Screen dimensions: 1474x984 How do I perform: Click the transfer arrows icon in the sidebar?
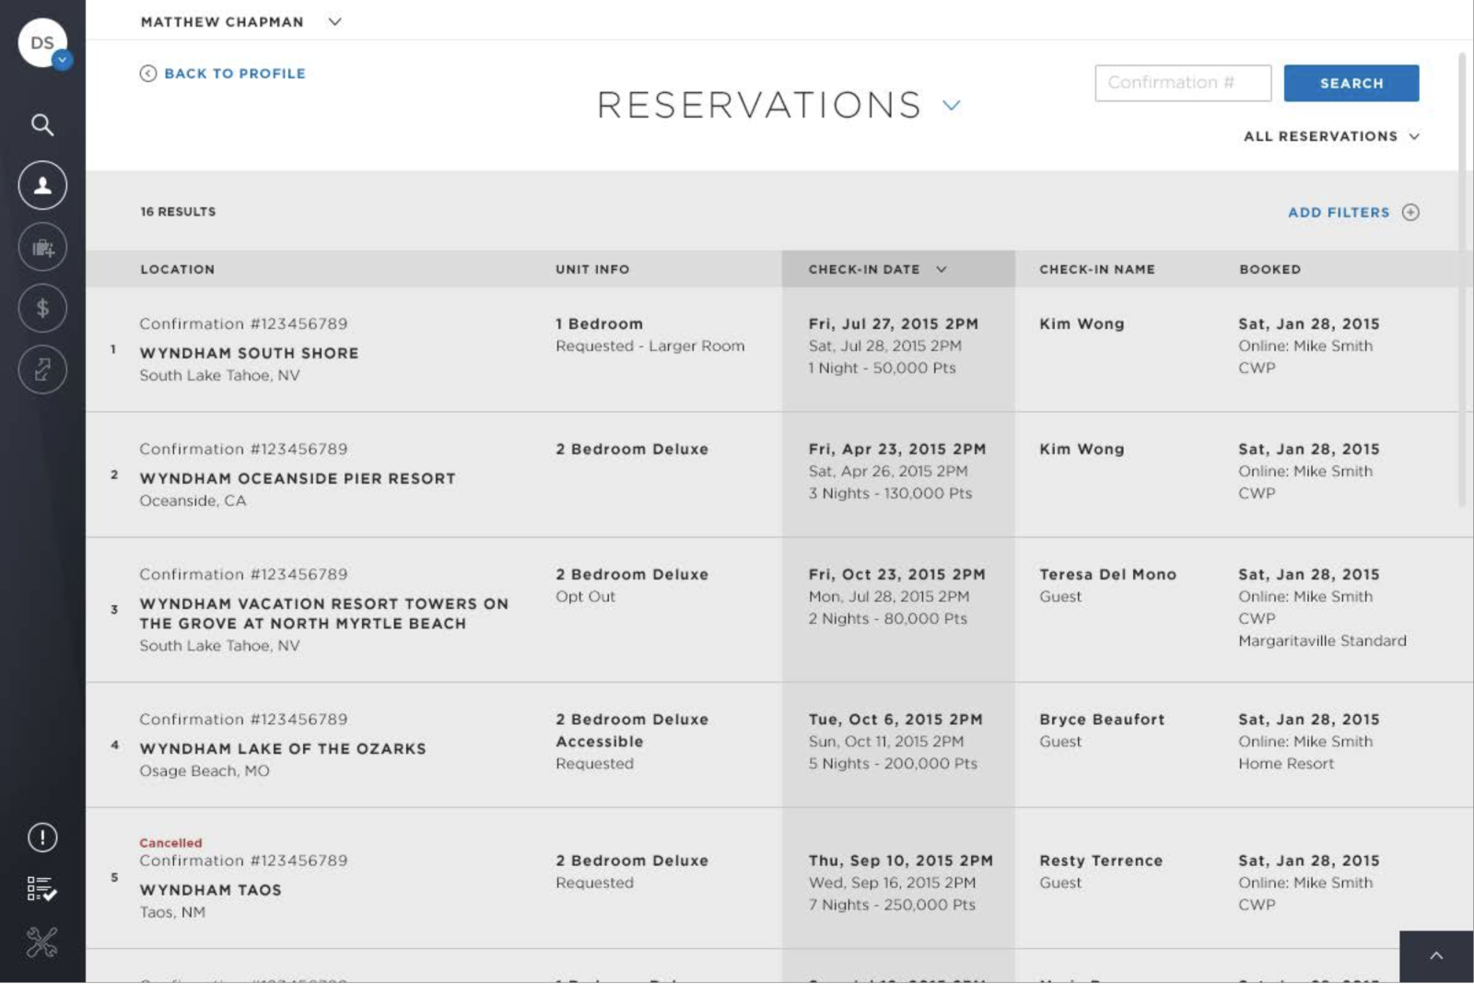coord(41,369)
